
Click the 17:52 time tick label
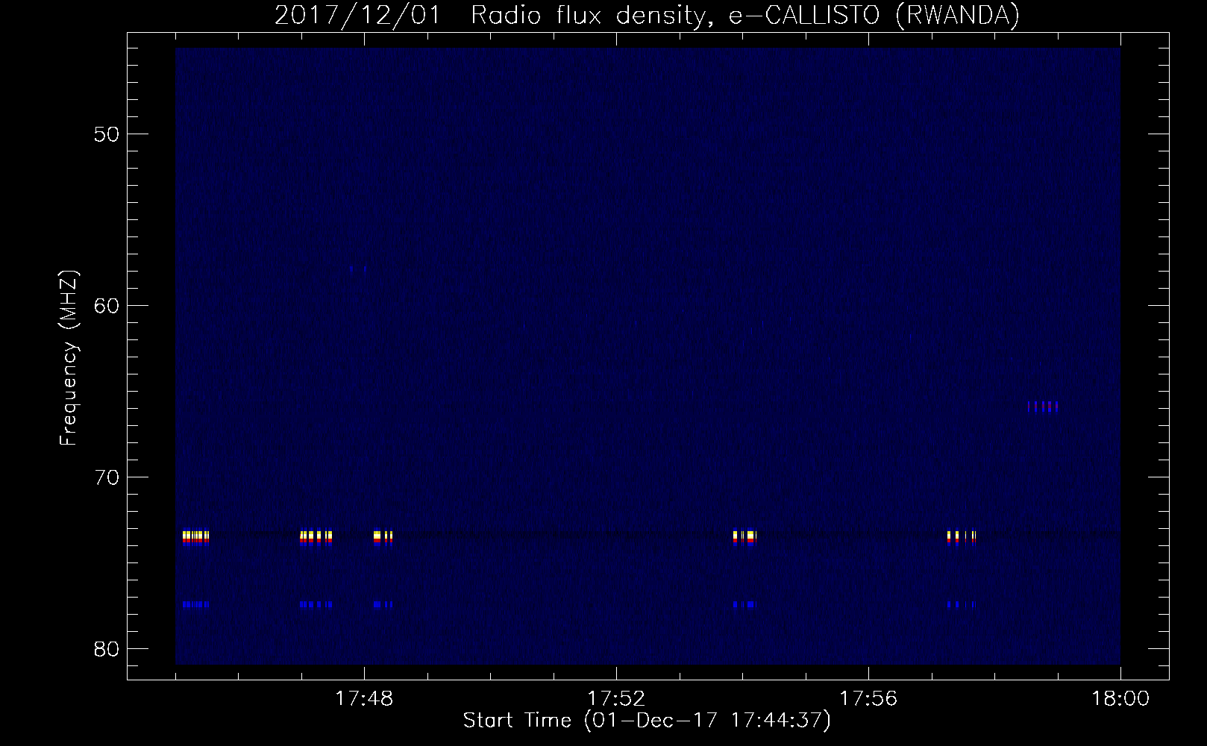[x=616, y=699]
